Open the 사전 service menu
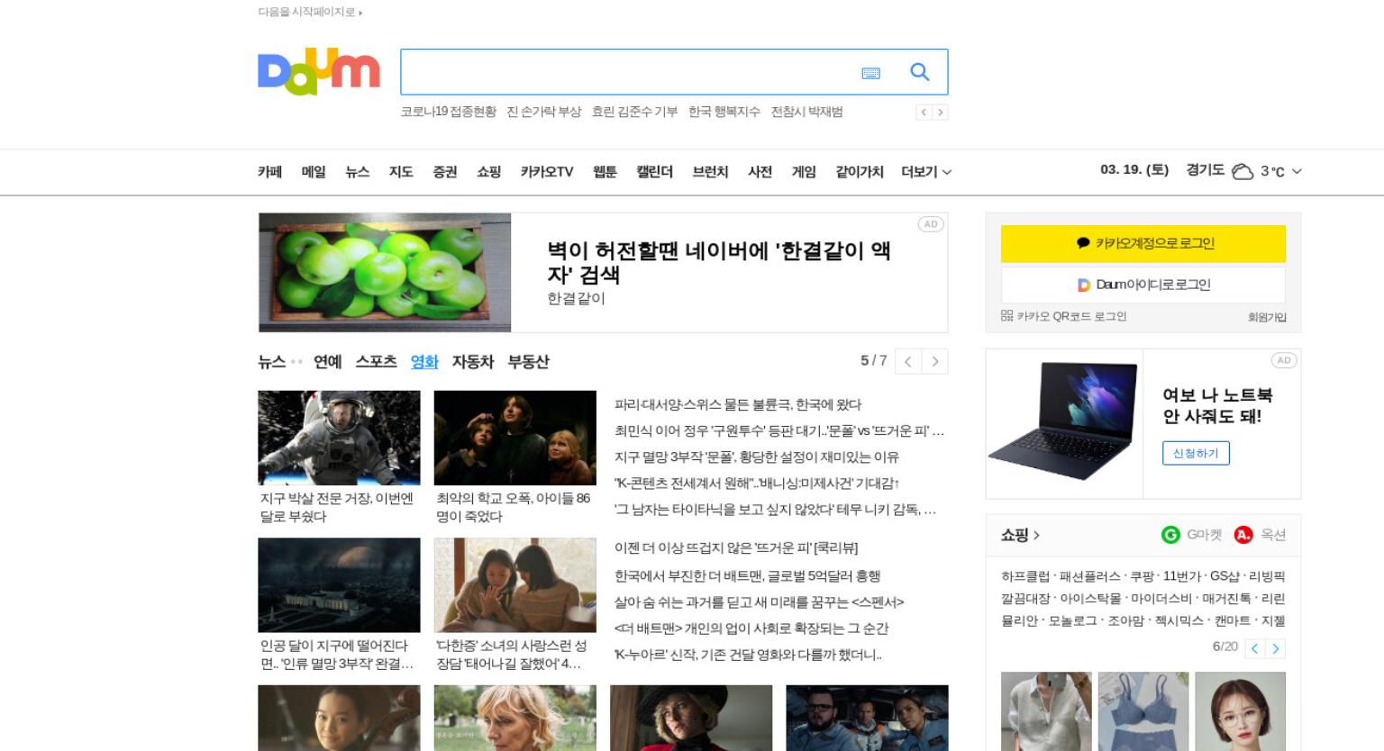This screenshot has height=751, width=1384. 760,172
